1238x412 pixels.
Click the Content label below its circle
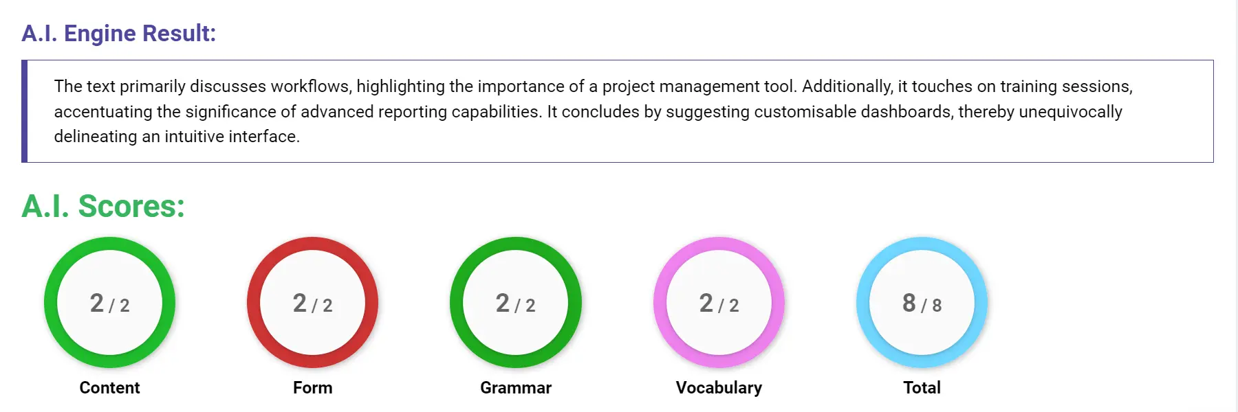(109, 387)
